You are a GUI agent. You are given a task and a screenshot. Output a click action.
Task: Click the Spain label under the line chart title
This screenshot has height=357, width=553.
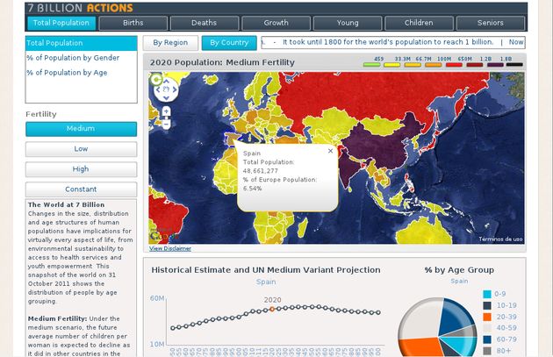266,282
